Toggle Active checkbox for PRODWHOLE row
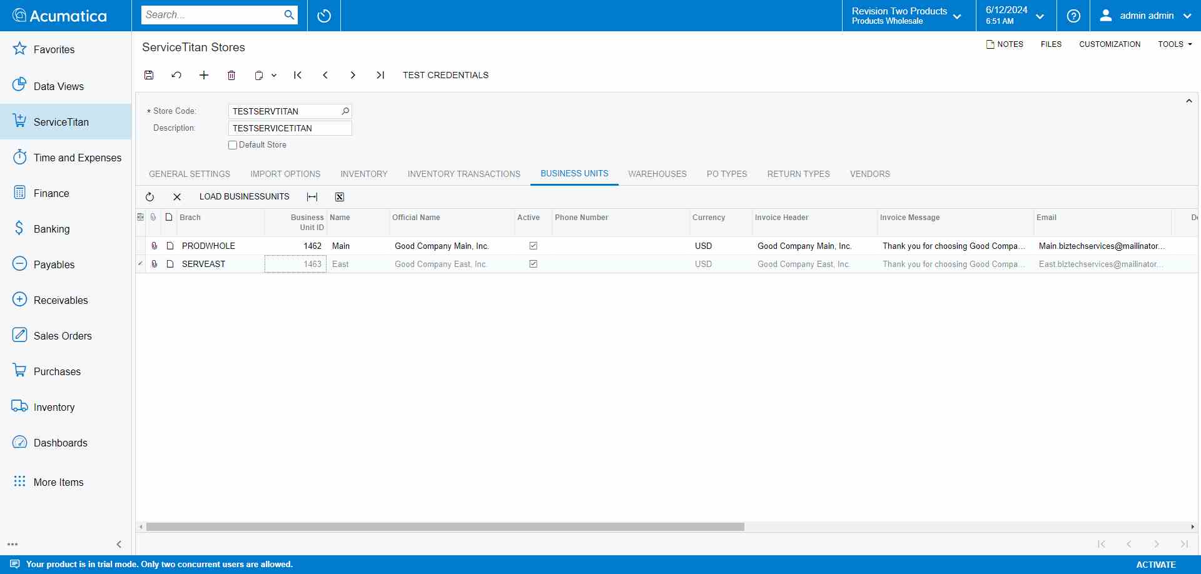This screenshot has height=574, width=1201. (534, 246)
